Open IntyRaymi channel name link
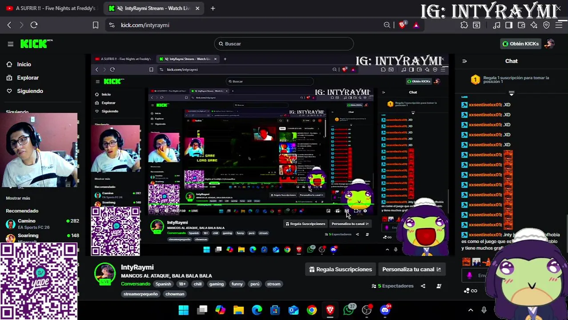This screenshot has width=568, height=320. (137, 267)
